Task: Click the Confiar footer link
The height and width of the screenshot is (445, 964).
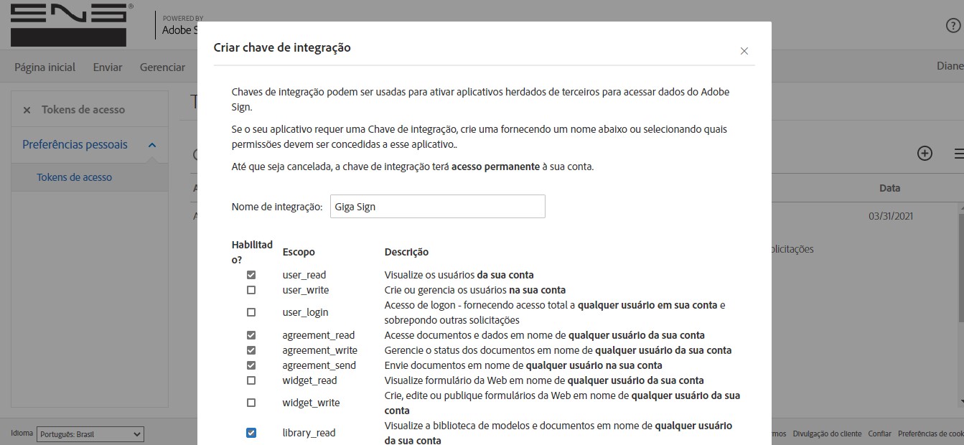Action: pyautogui.click(x=879, y=434)
